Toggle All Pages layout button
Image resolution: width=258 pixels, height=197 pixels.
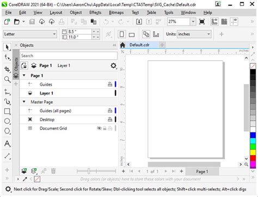pos(146,34)
